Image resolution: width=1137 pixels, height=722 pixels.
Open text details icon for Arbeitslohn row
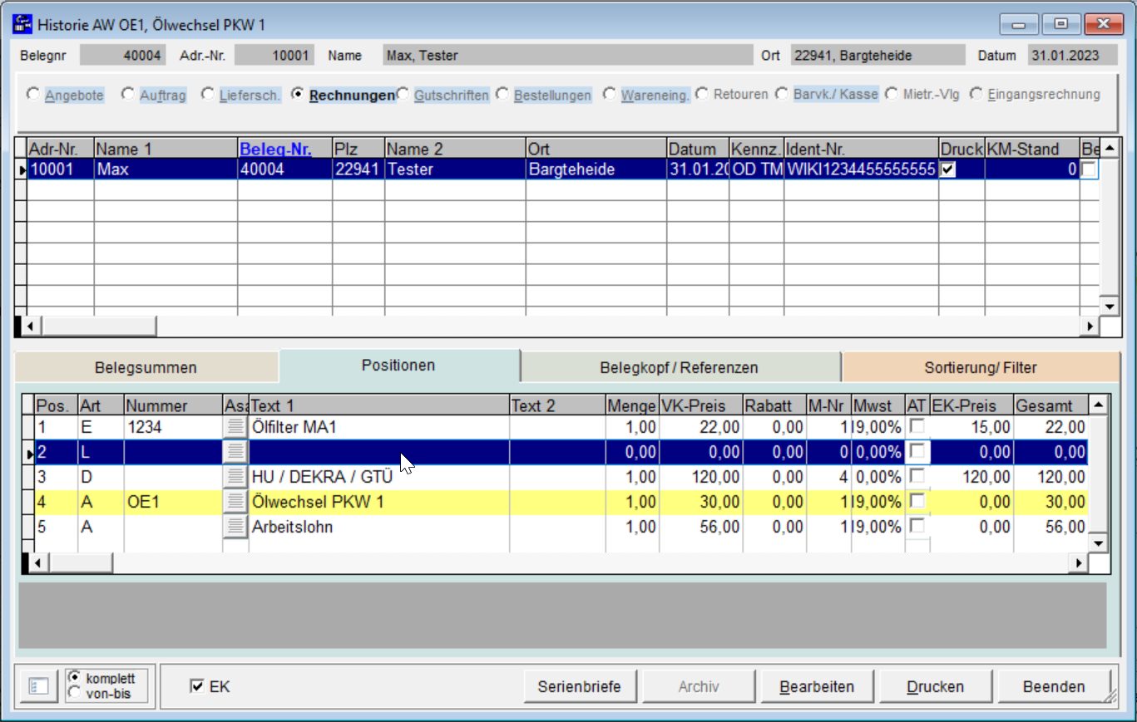tap(235, 527)
